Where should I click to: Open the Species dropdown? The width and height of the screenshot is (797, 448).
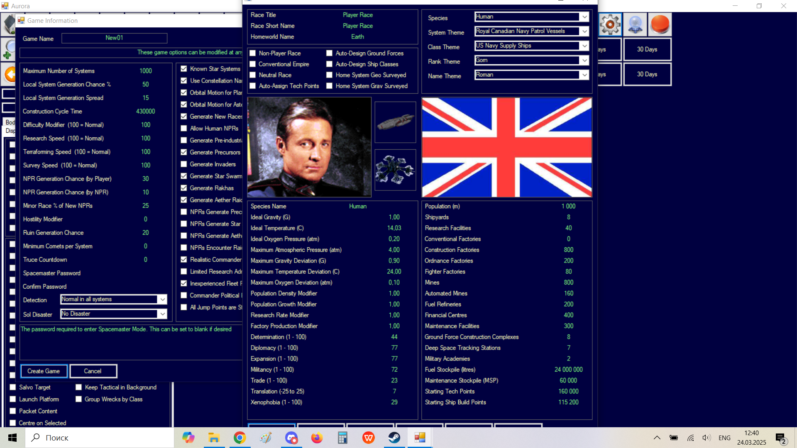point(584,17)
